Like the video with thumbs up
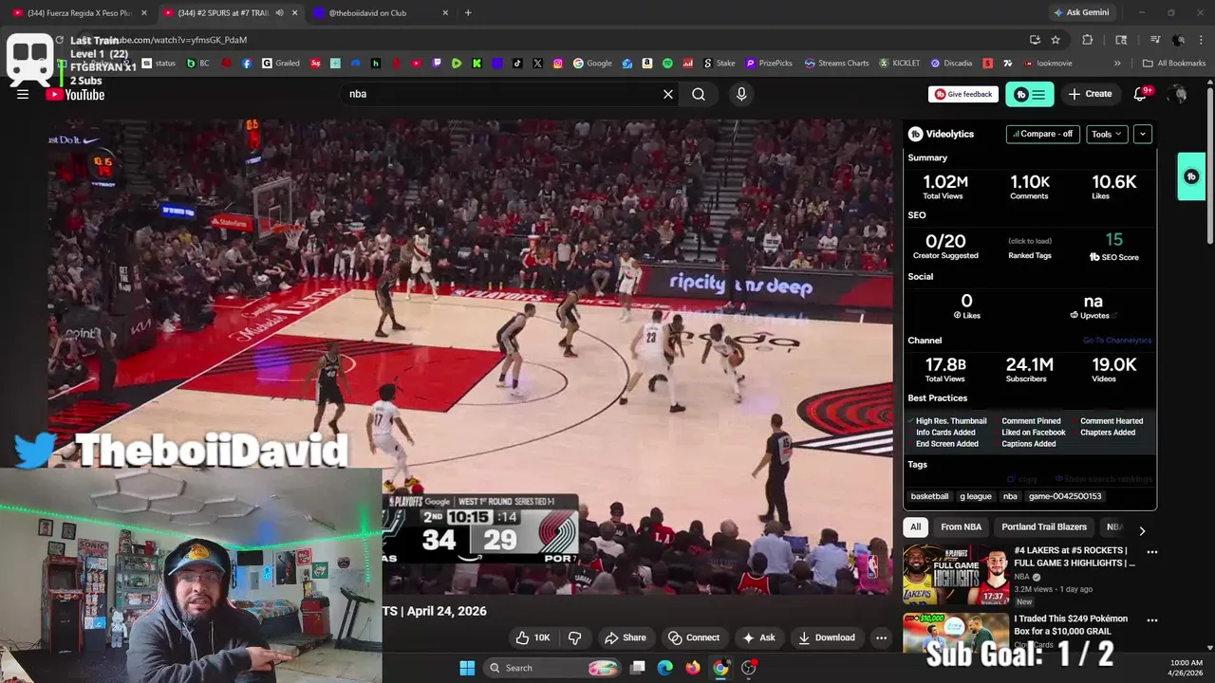Viewport: 1215px width, 683px height. pos(533,637)
